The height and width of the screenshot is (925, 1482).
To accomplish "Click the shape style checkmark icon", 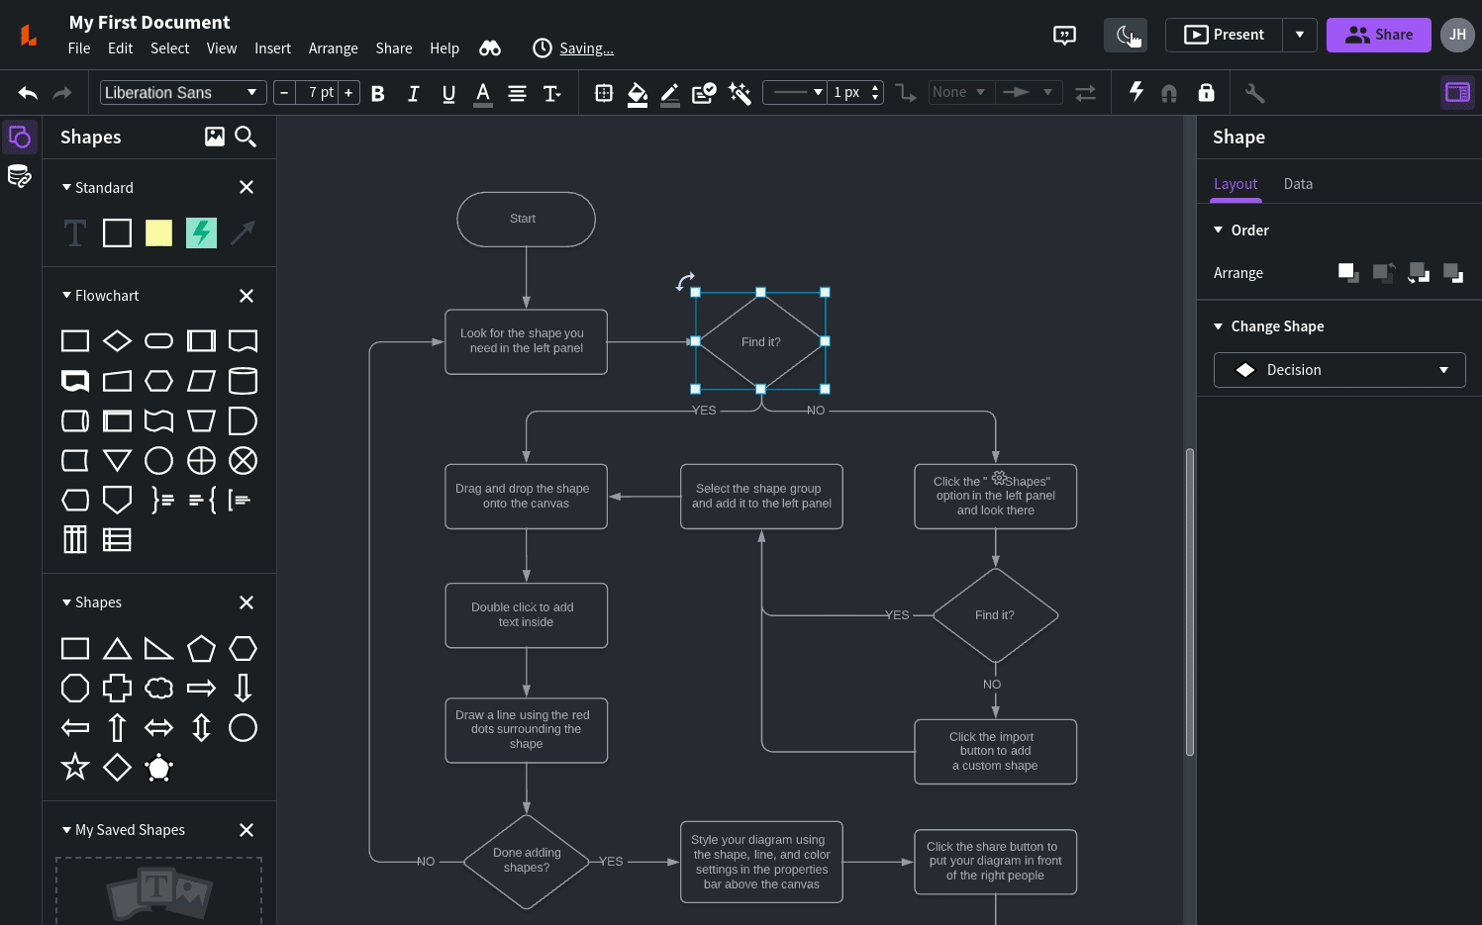I will point(704,93).
